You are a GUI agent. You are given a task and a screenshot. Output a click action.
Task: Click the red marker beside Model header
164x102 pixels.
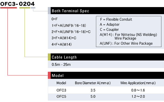49,75
